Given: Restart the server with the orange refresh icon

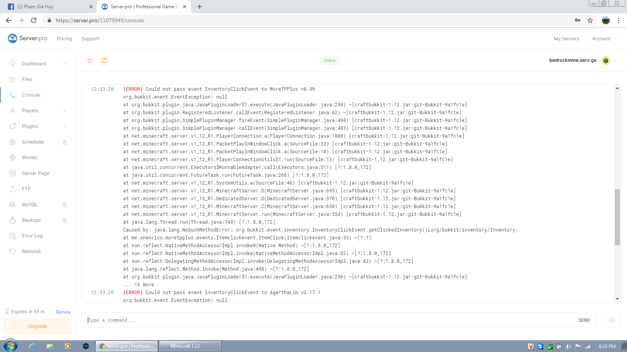Looking at the screenshot, I should point(104,61).
